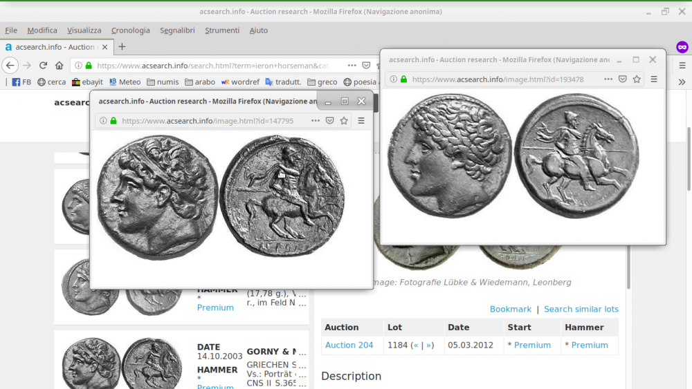Click Start column Premium link
This screenshot has height=389, width=692.
532,345
